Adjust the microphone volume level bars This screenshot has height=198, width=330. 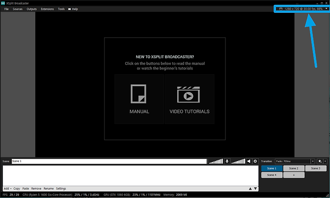216,161
